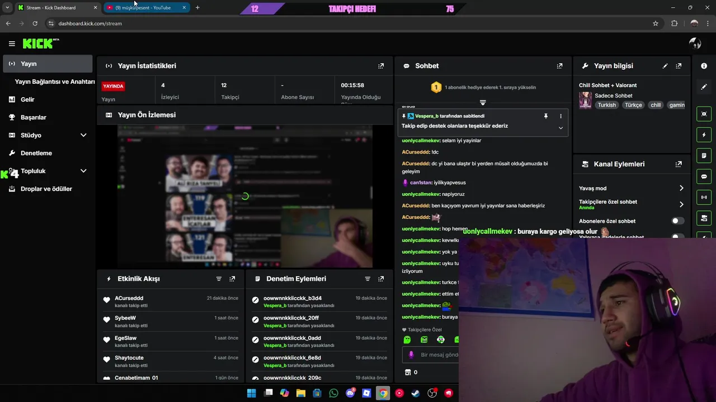Pop out the Yayın İstatistikleri panel
The width and height of the screenshot is (716, 402).
pos(381,66)
